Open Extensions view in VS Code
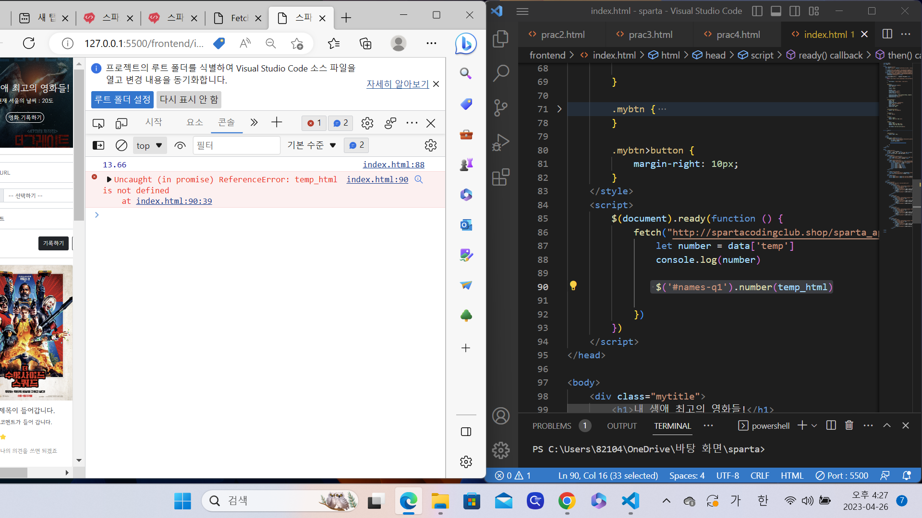This screenshot has width=922, height=518. pos(501,177)
